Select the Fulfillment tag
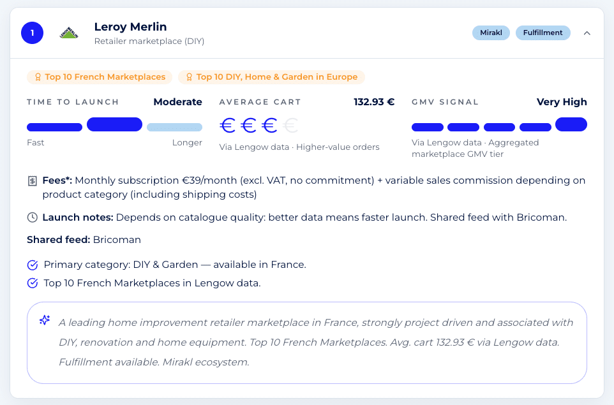614x405 pixels. point(543,33)
